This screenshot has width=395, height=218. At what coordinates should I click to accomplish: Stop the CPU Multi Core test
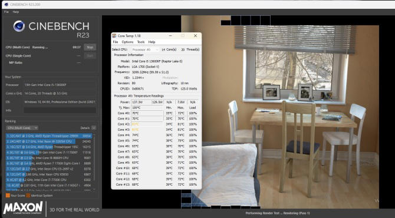click(90, 47)
